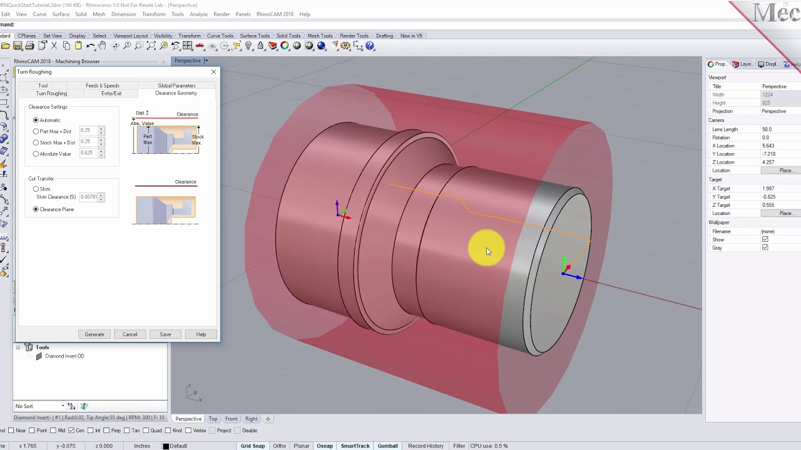
Task: Select the Zoom Window tool
Action: pyautogui.click(x=139, y=46)
